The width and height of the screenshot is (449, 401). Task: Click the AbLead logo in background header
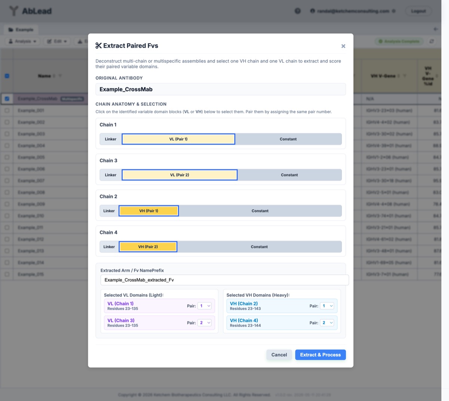31,11
